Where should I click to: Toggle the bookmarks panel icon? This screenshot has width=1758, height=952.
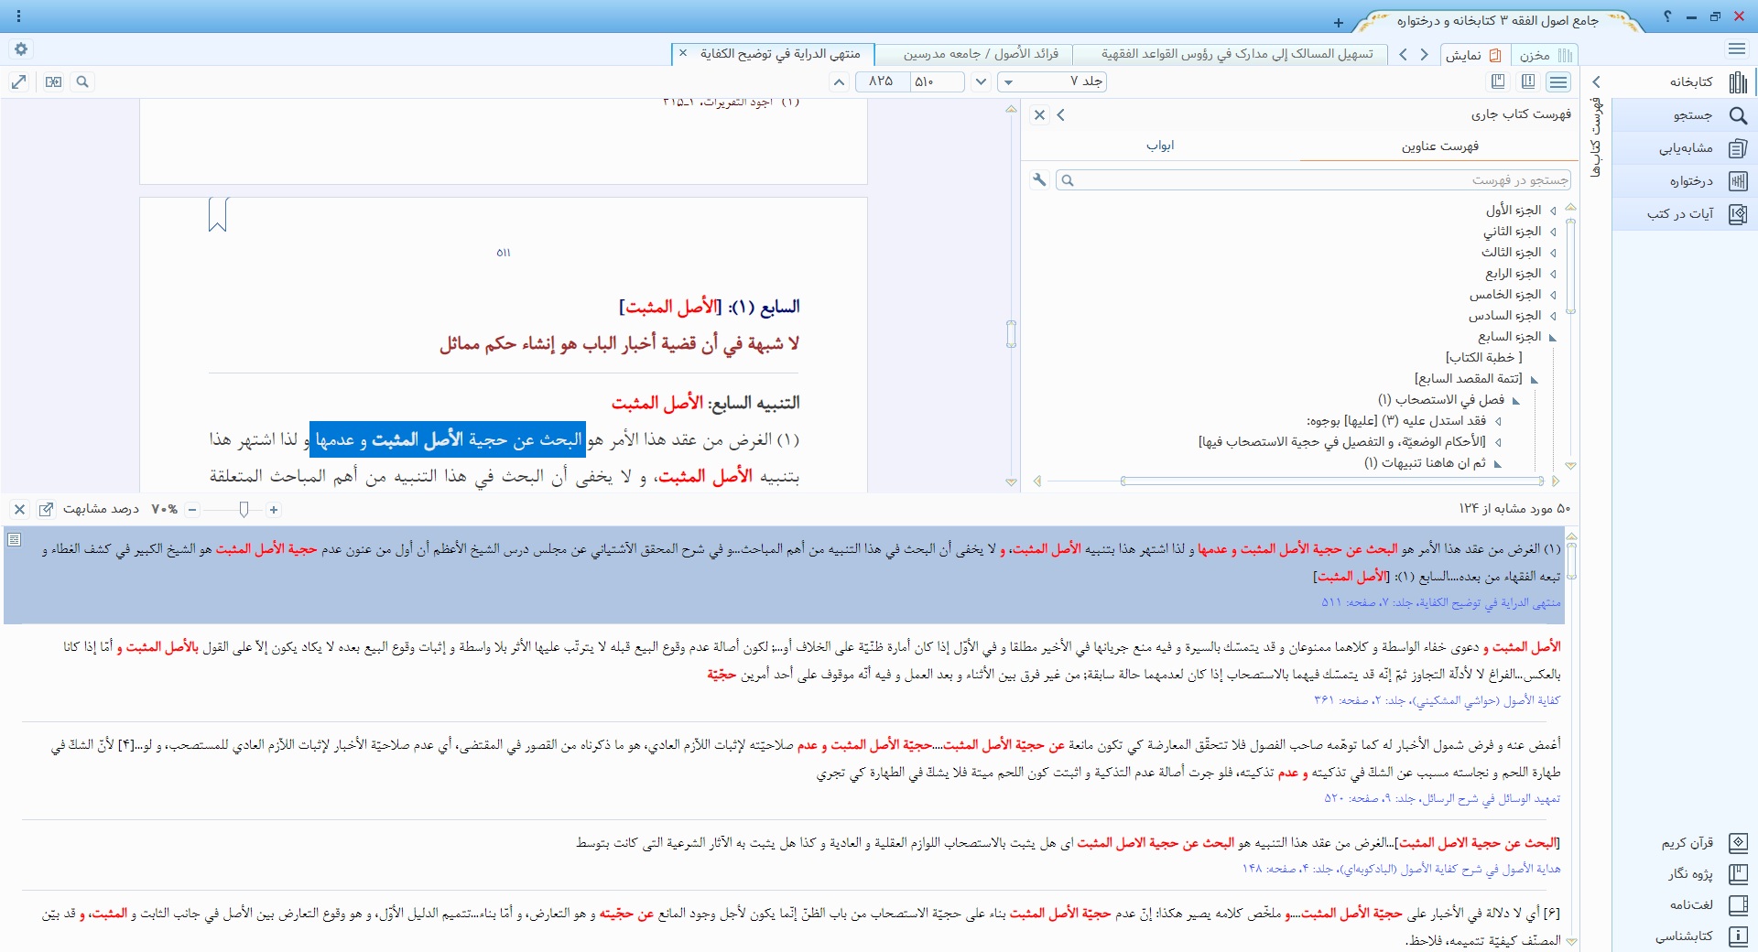(x=1498, y=82)
